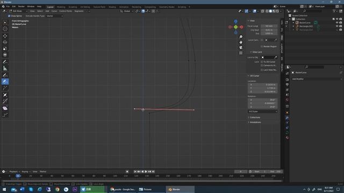Select the Scale tool
This screenshot has height=193, width=344.
coord(5,48)
